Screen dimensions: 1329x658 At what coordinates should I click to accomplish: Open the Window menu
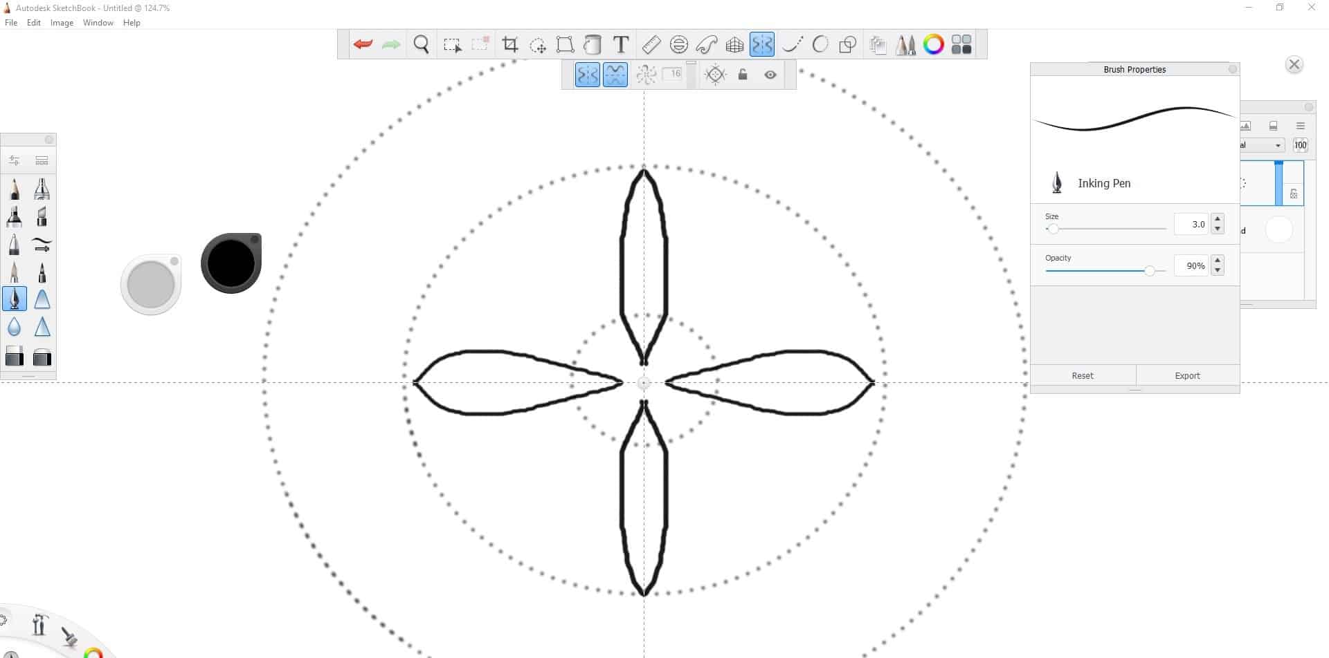(x=98, y=22)
